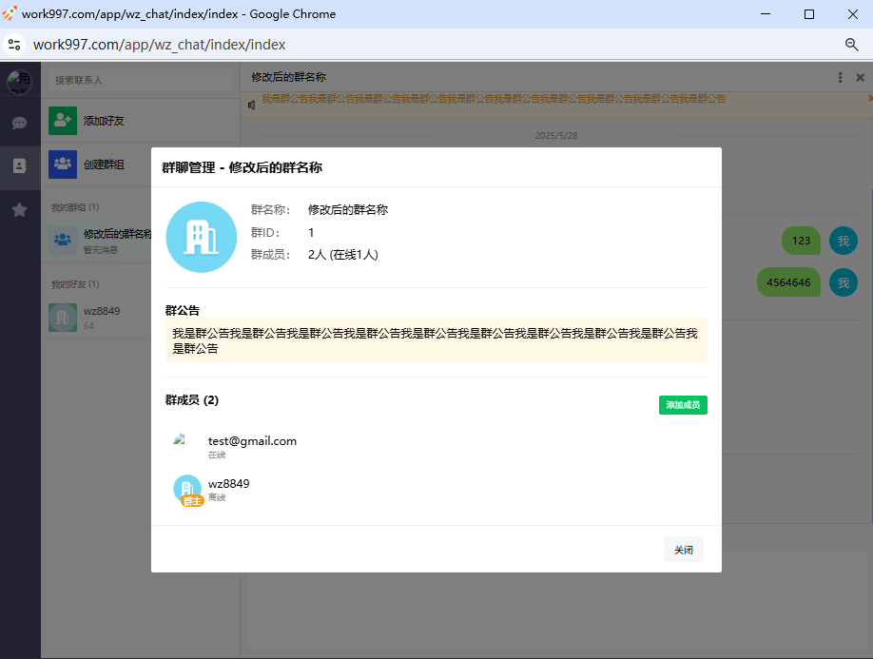Viewport: 873px width, 659px height.
Task: Click the 添加好友 green icon
Action: [x=63, y=121]
